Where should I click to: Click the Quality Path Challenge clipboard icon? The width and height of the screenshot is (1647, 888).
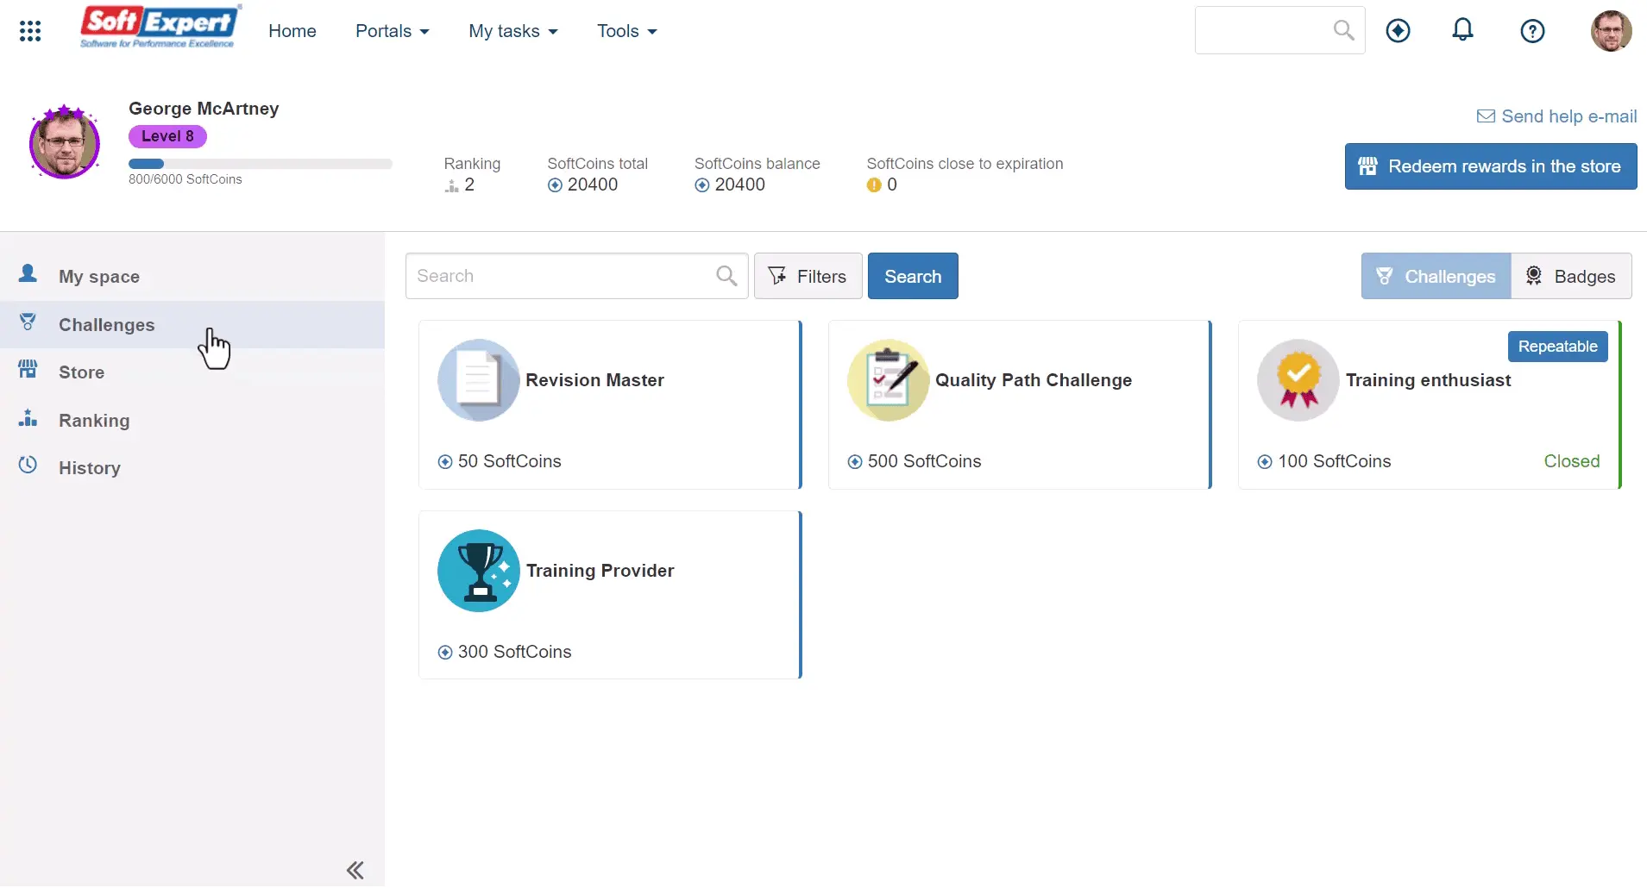[888, 380]
